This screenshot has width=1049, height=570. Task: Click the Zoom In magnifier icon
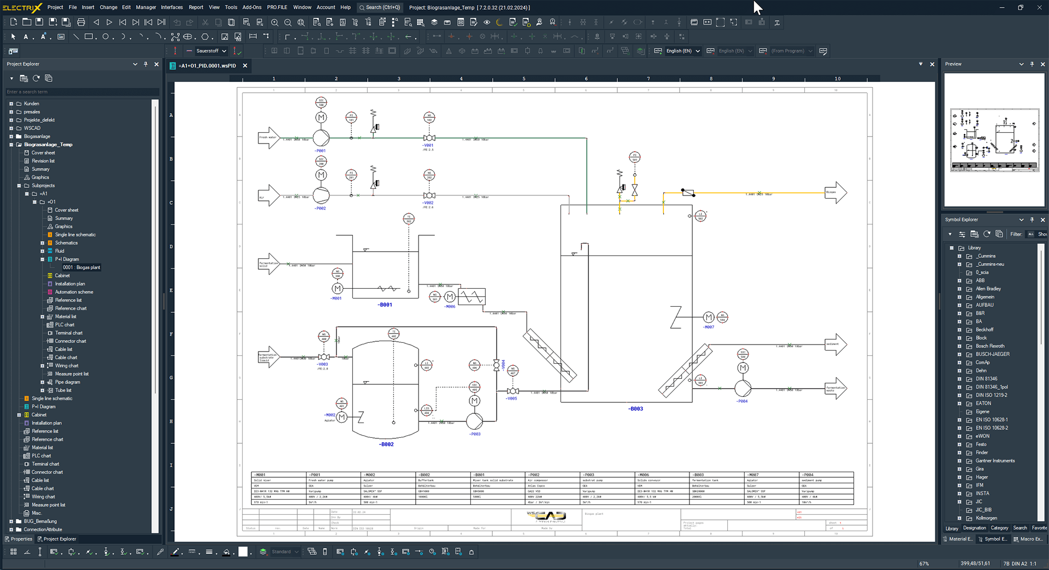click(x=275, y=22)
